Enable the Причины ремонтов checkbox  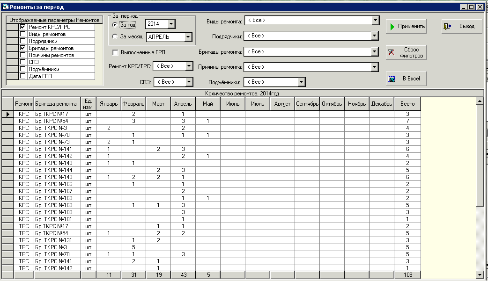(x=22, y=55)
